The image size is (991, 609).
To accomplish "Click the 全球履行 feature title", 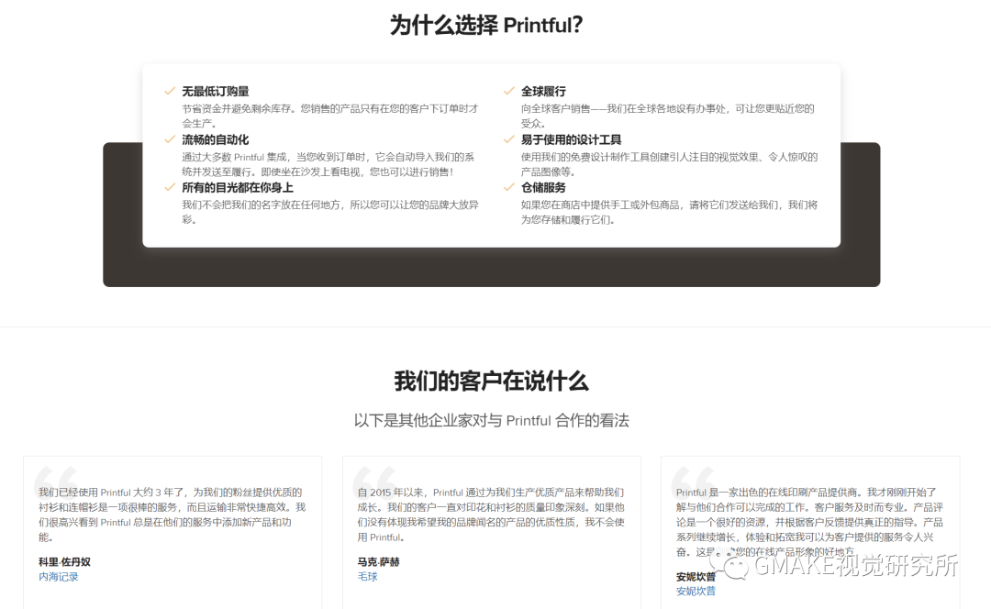I will tap(543, 92).
